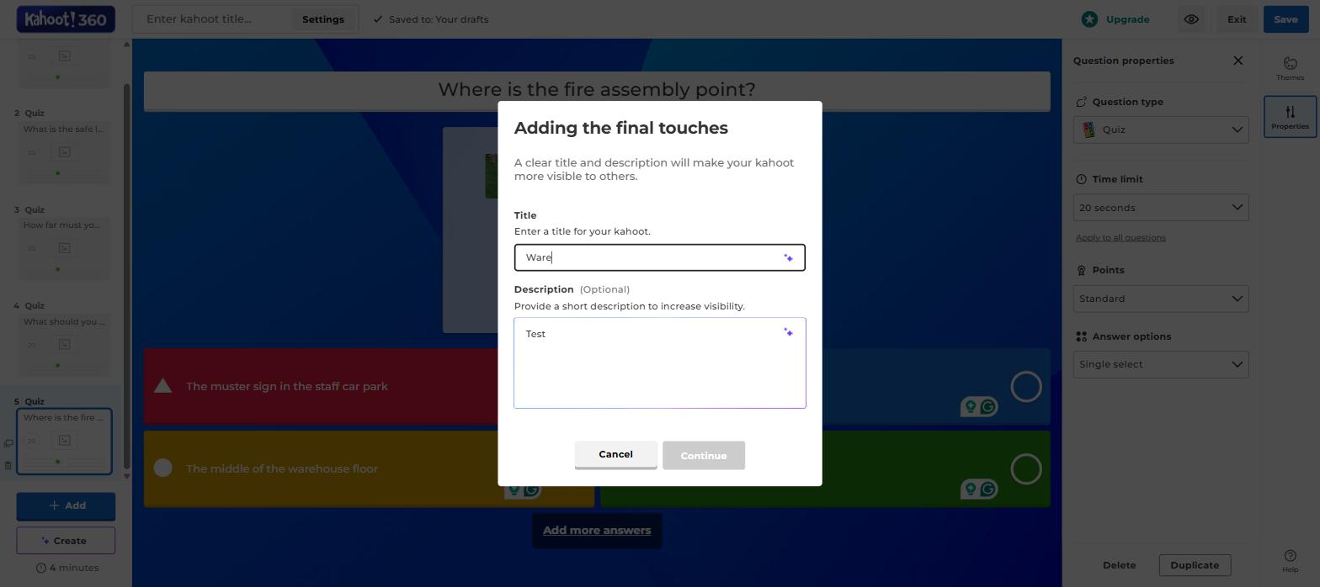Click the duplicate icon beside slide 5
Image resolution: width=1320 pixels, height=587 pixels.
pos(8,443)
